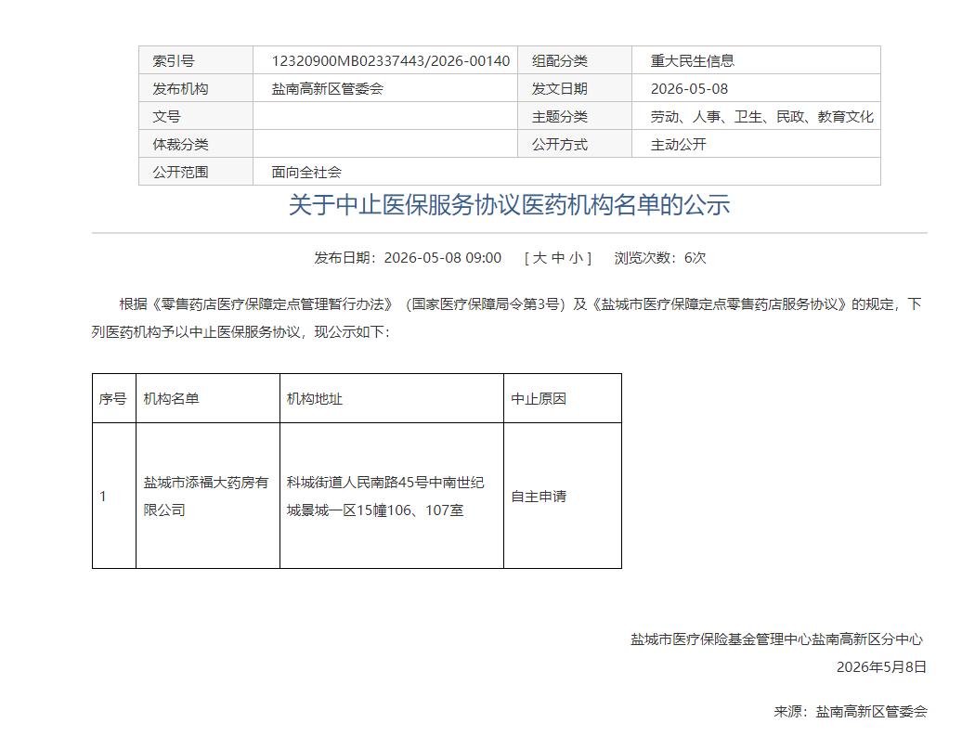Viewport: 962px width, 736px height.
Task: Click the view count 浏览次数：6次
Action: click(x=660, y=258)
